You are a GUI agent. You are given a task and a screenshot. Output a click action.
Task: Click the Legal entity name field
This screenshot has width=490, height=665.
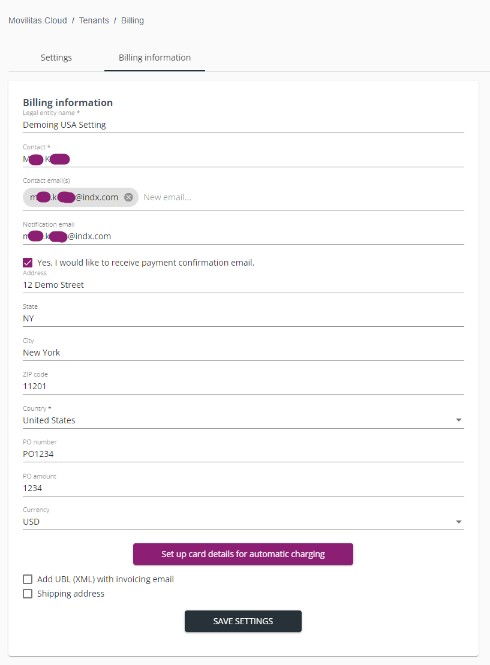coord(243,125)
